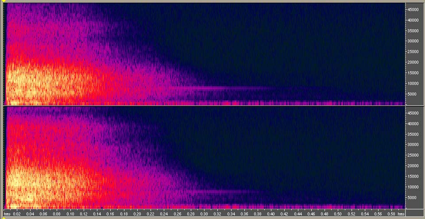
Task: Click 45000 on the upper channel frequency scale
Action: tap(413, 10)
